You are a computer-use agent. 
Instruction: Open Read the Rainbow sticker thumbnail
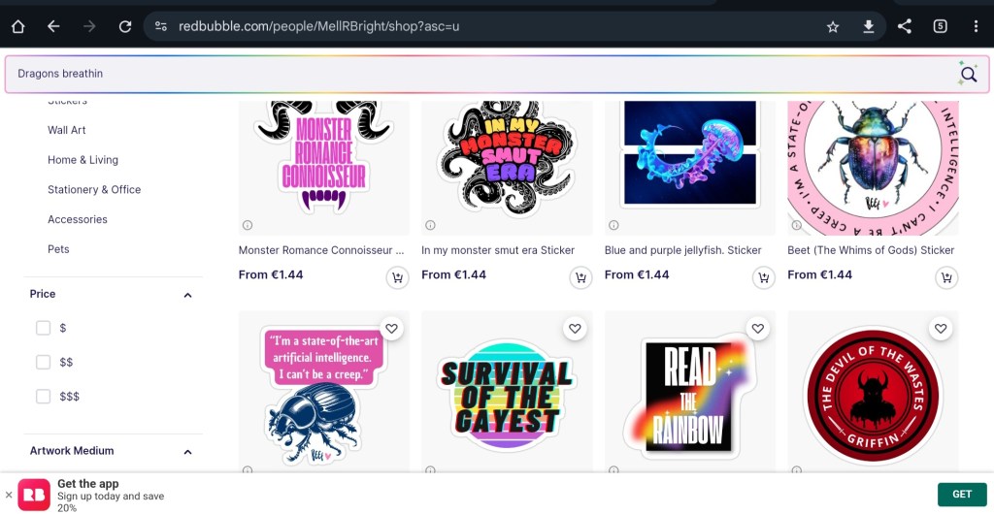(x=690, y=391)
